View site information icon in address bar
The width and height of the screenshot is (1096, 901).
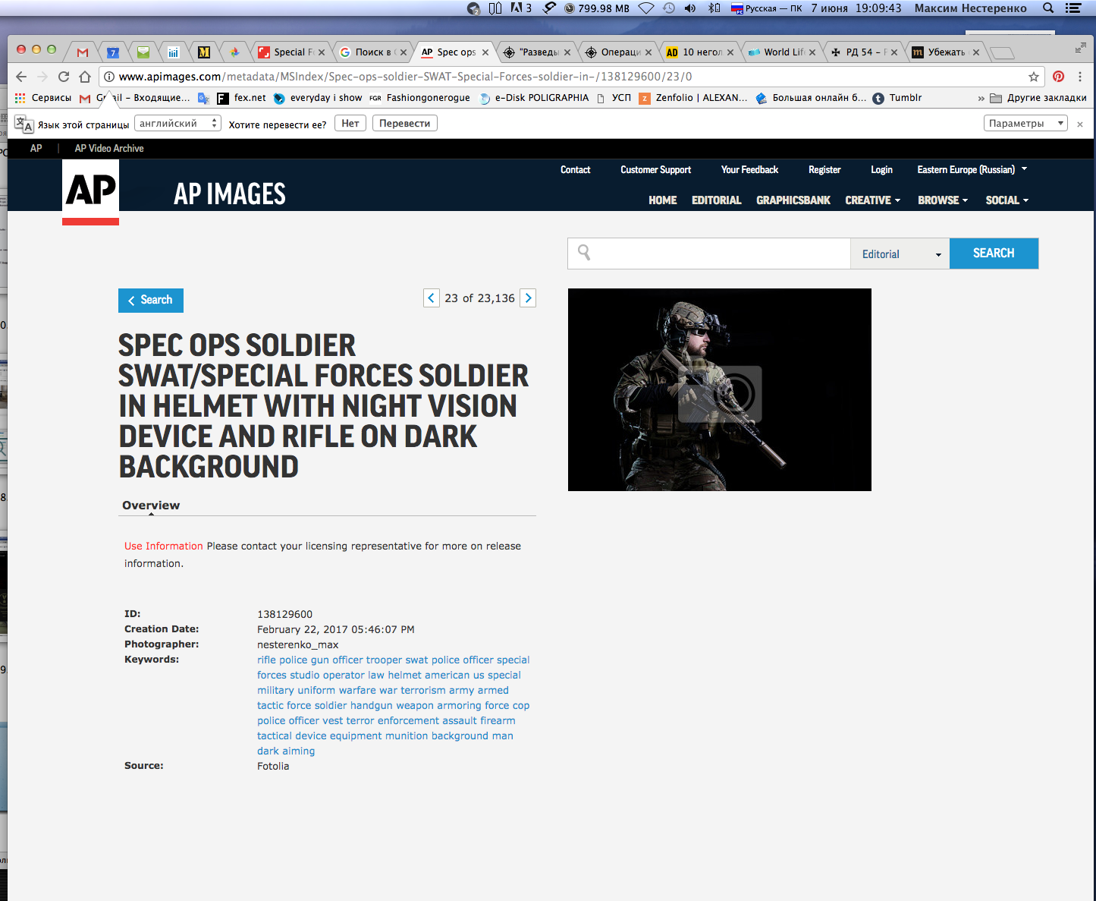click(109, 77)
